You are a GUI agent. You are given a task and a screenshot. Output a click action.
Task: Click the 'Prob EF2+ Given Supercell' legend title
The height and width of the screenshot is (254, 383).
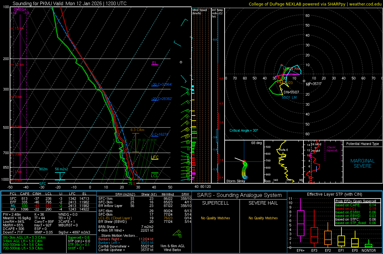coord(356,201)
